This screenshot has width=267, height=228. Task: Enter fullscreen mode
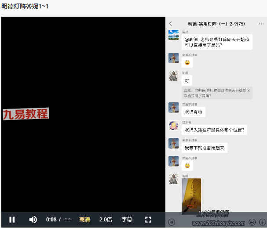pyautogui.click(x=148, y=220)
